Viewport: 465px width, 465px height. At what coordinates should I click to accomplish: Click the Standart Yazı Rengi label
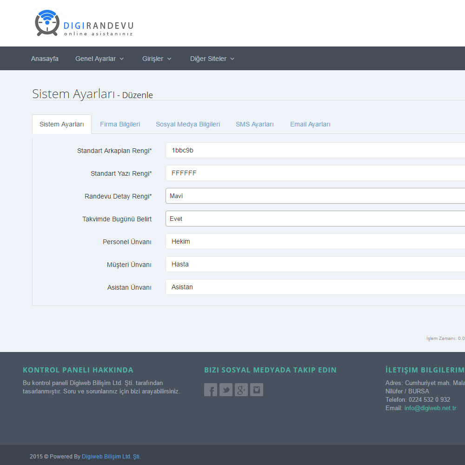pos(121,173)
